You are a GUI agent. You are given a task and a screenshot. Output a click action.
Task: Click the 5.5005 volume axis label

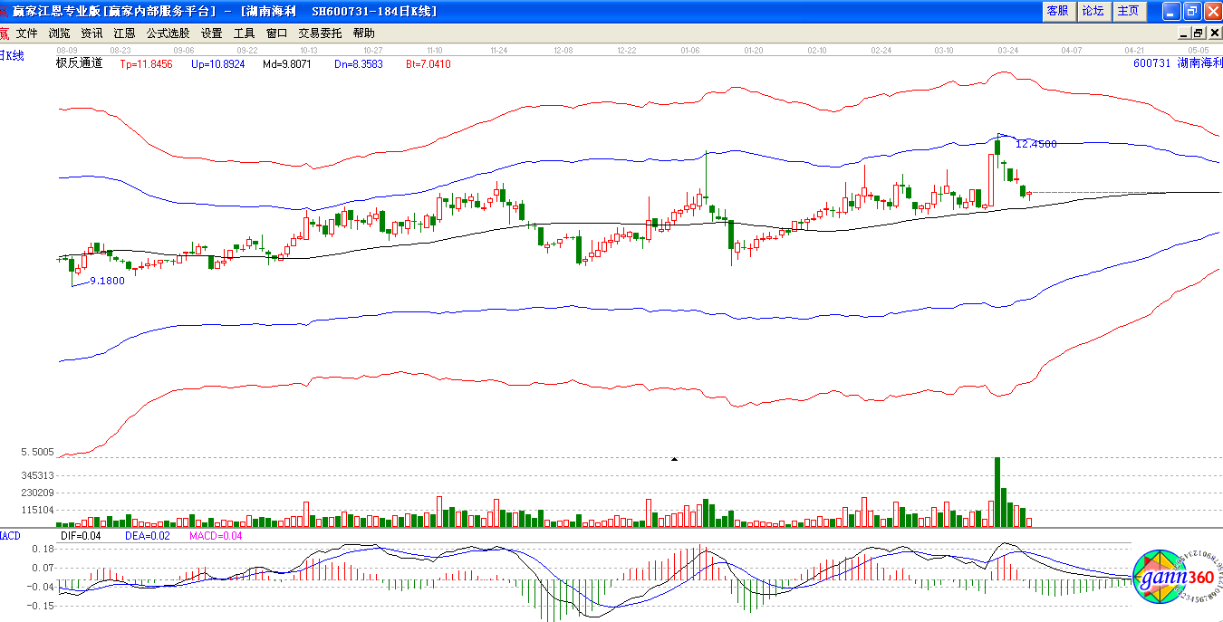tap(36, 452)
